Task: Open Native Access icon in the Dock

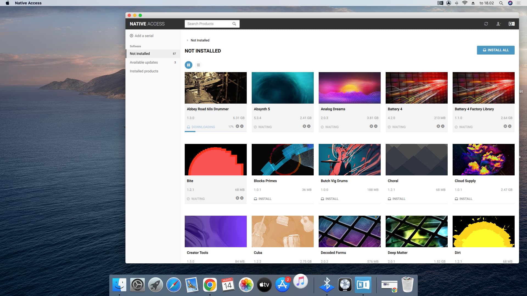Action: (363, 285)
